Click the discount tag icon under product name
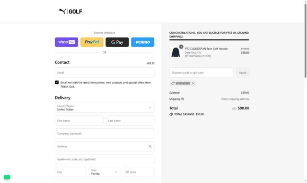 pos(186,56)
